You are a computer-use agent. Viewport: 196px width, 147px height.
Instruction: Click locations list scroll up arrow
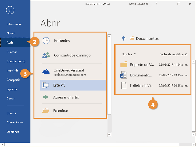pos(109,36)
